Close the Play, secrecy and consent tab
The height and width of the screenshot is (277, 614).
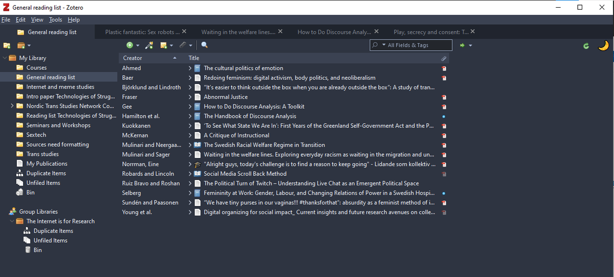click(473, 31)
